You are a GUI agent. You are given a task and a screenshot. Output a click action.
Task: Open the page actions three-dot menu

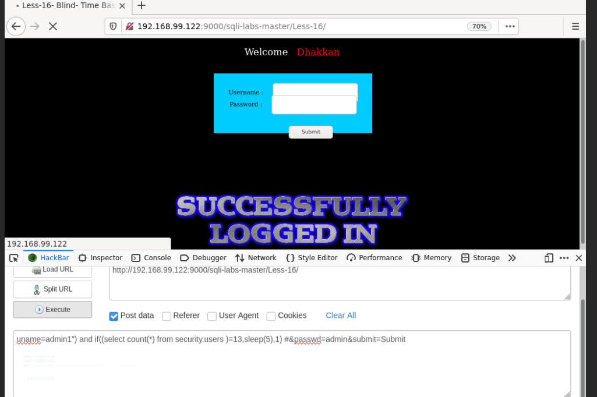[510, 26]
